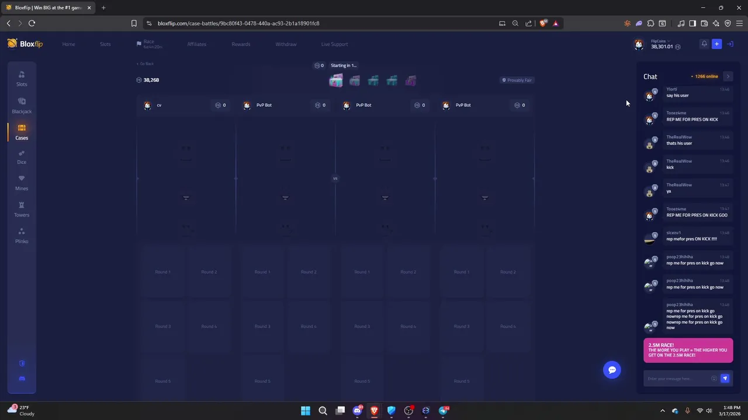Open the Affiliates nav item
Image resolution: width=748 pixels, height=420 pixels.
click(x=196, y=44)
